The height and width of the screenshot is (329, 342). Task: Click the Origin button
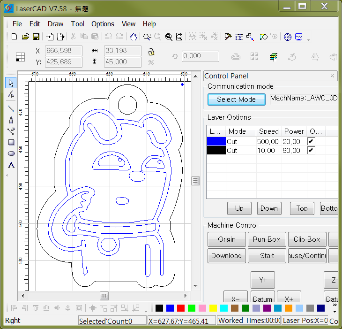[227, 239]
